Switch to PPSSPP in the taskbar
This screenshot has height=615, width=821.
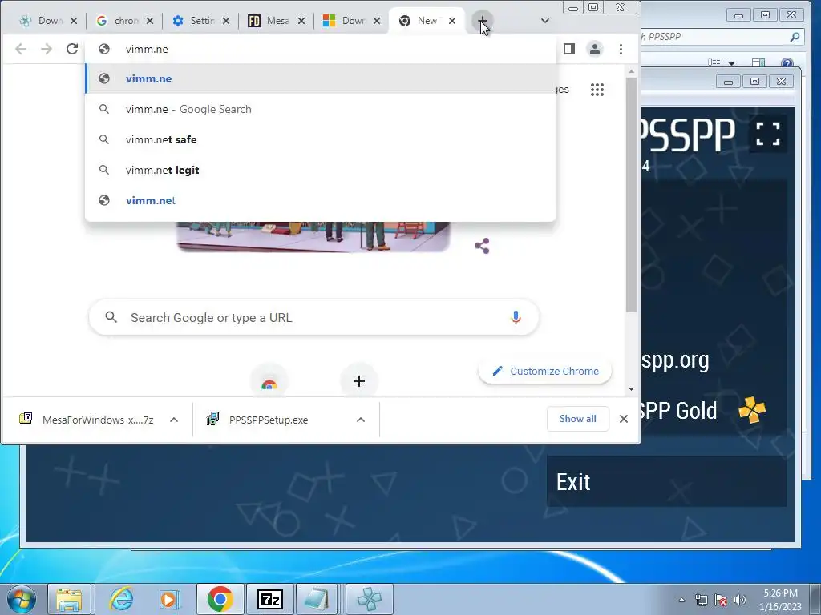(369, 599)
